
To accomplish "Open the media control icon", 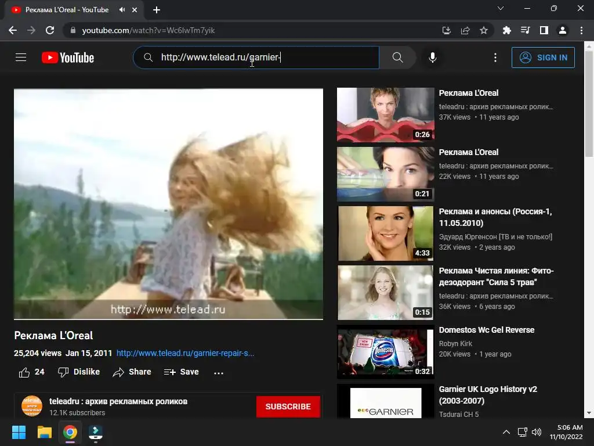I will click(526, 30).
